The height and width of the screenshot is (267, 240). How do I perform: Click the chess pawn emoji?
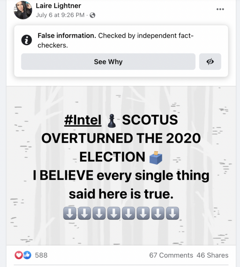click(x=111, y=121)
